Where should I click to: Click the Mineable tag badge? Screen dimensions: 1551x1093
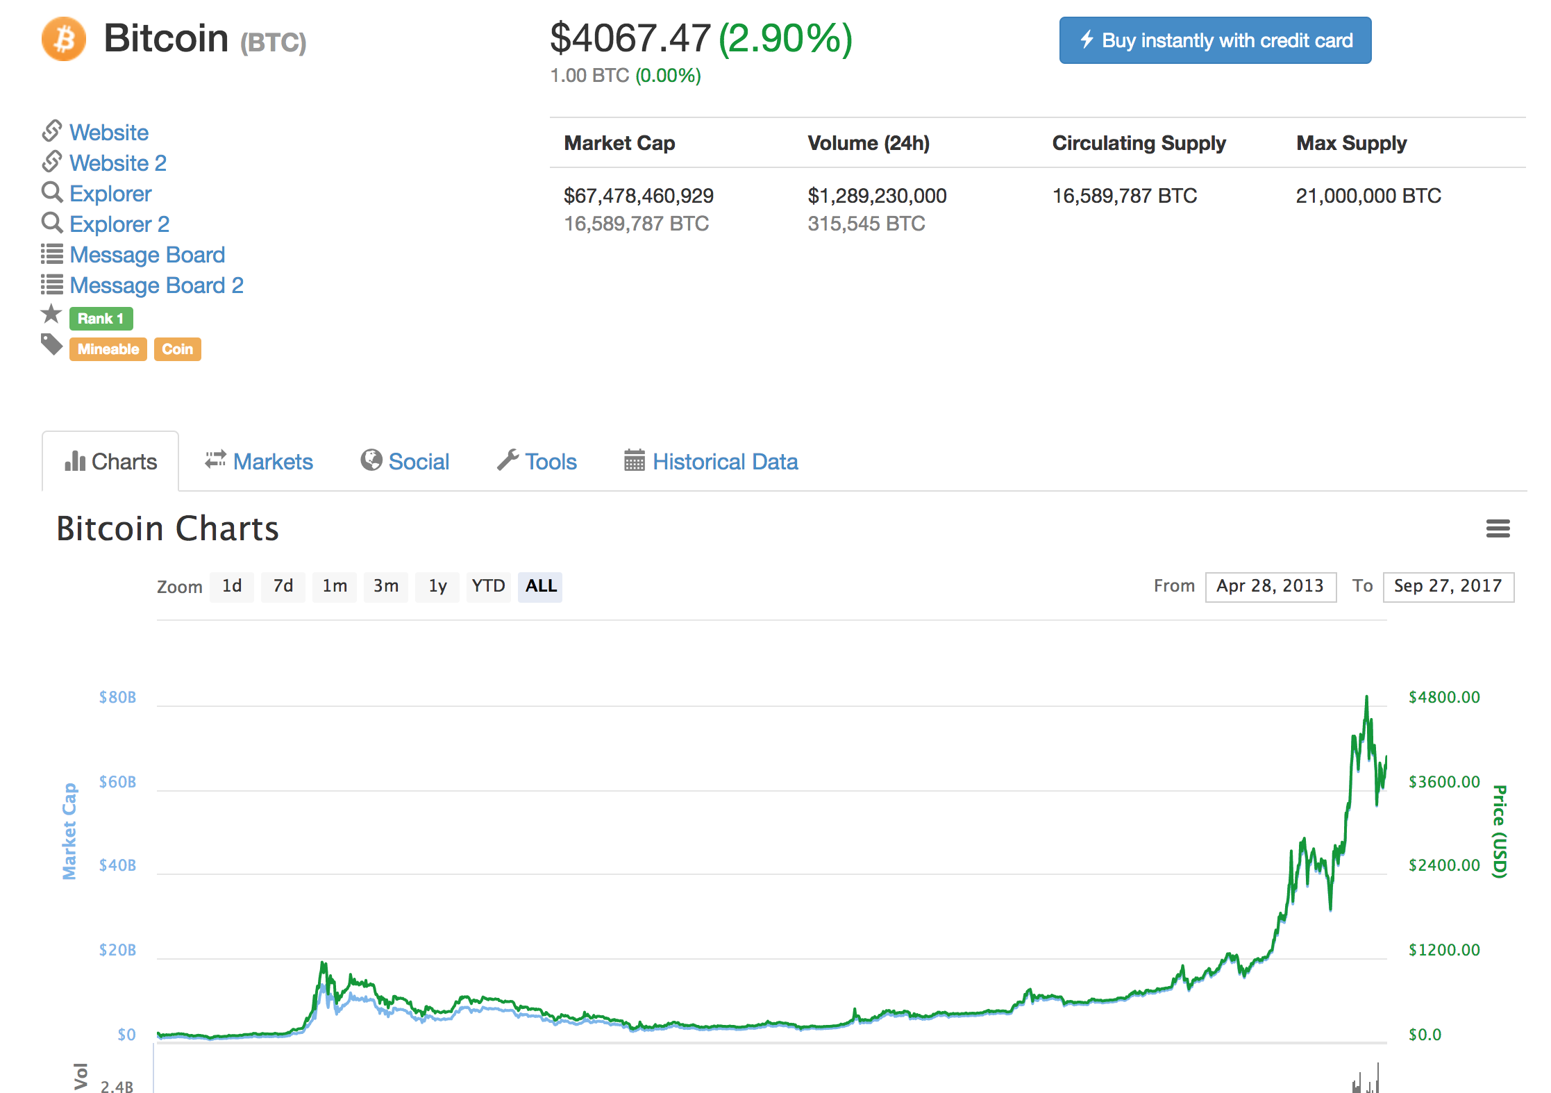pyautogui.click(x=108, y=349)
